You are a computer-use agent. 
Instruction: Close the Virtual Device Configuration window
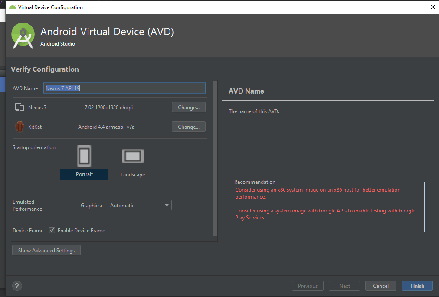pyautogui.click(x=432, y=7)
